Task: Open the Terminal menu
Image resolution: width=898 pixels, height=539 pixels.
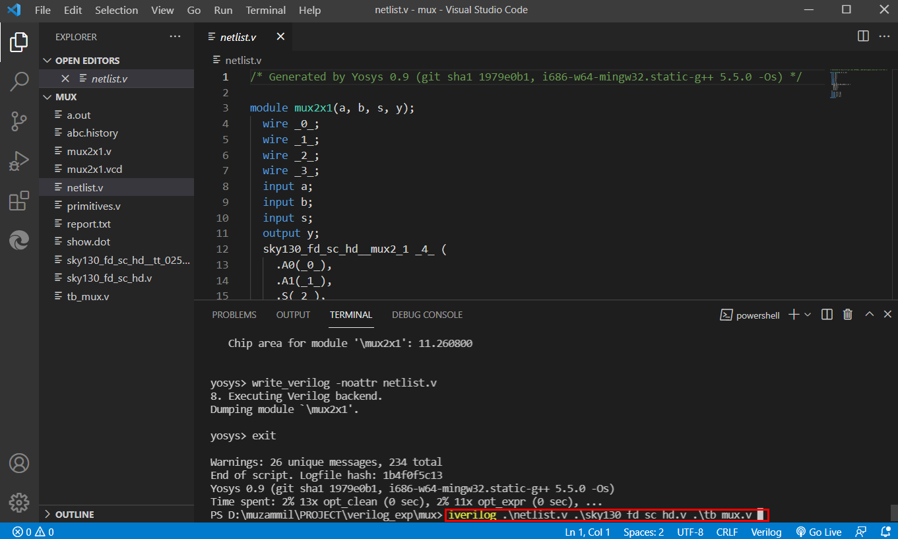Action: click(x=266, y=11)
